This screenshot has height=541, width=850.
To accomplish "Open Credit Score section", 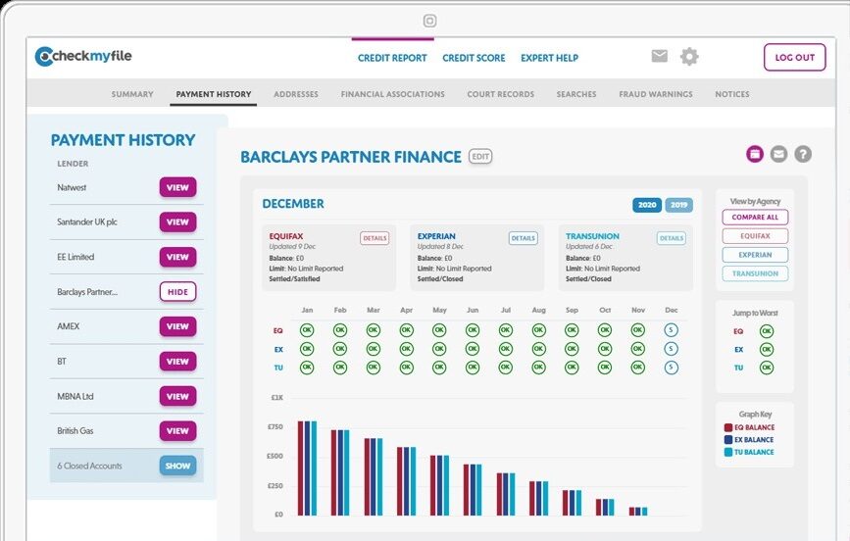I will (x=474, y=58).
